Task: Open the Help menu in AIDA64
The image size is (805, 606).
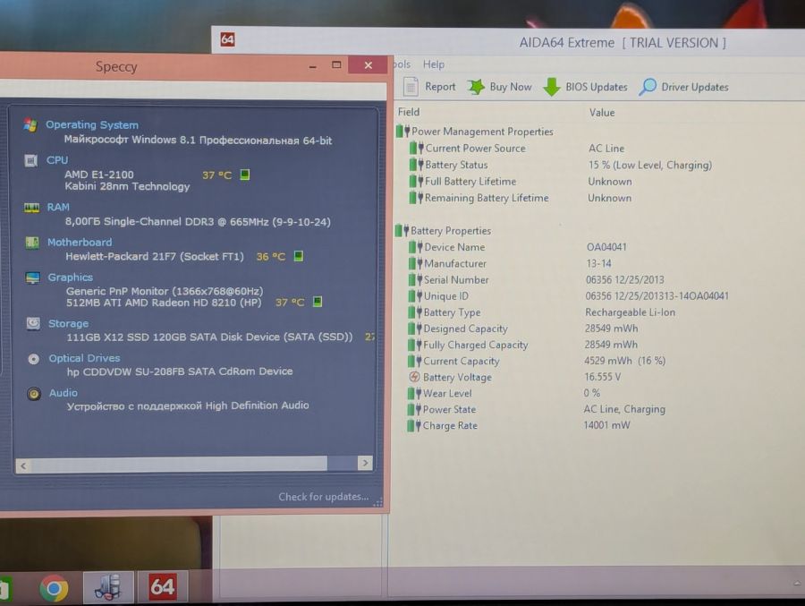Action: pyautogui.click(x=433, y=64)
